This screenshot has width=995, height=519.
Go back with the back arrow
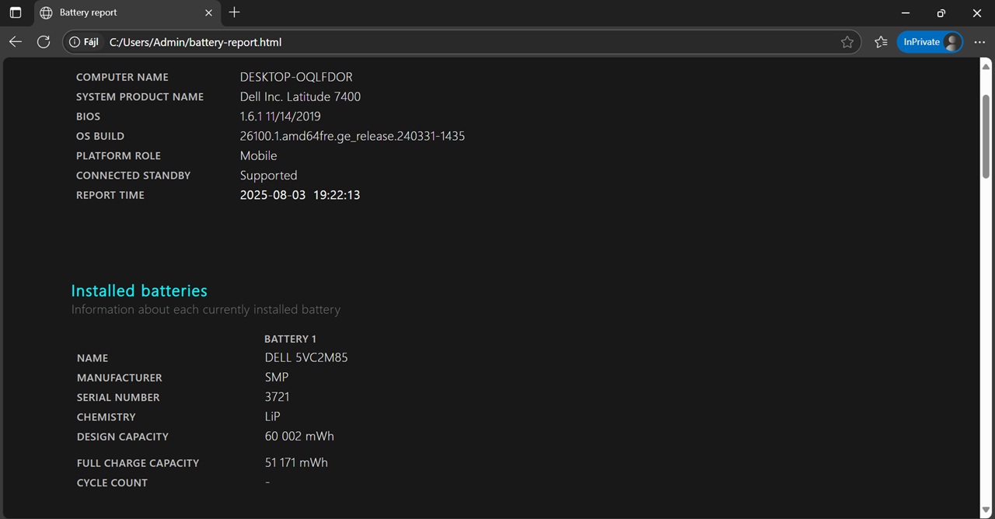point(16,42)
